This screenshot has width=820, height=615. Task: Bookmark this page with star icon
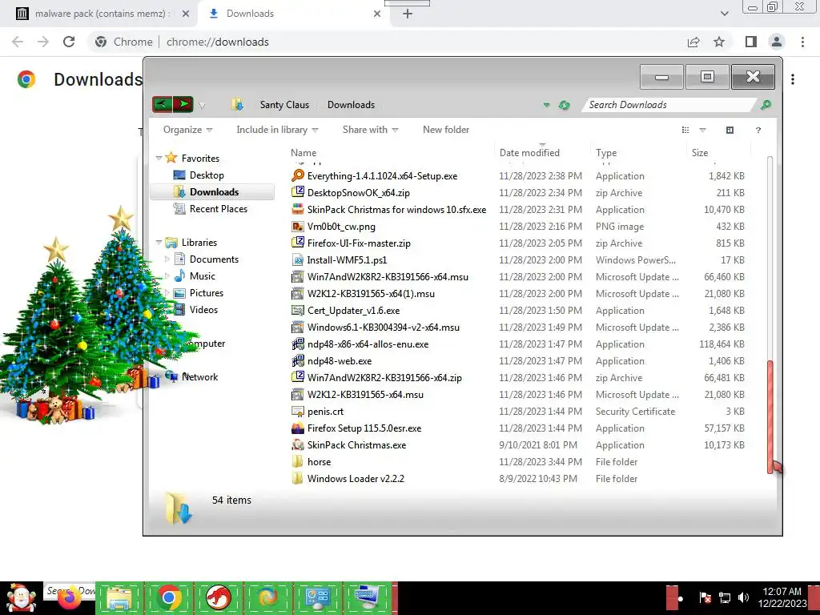[x=719, y=42]
